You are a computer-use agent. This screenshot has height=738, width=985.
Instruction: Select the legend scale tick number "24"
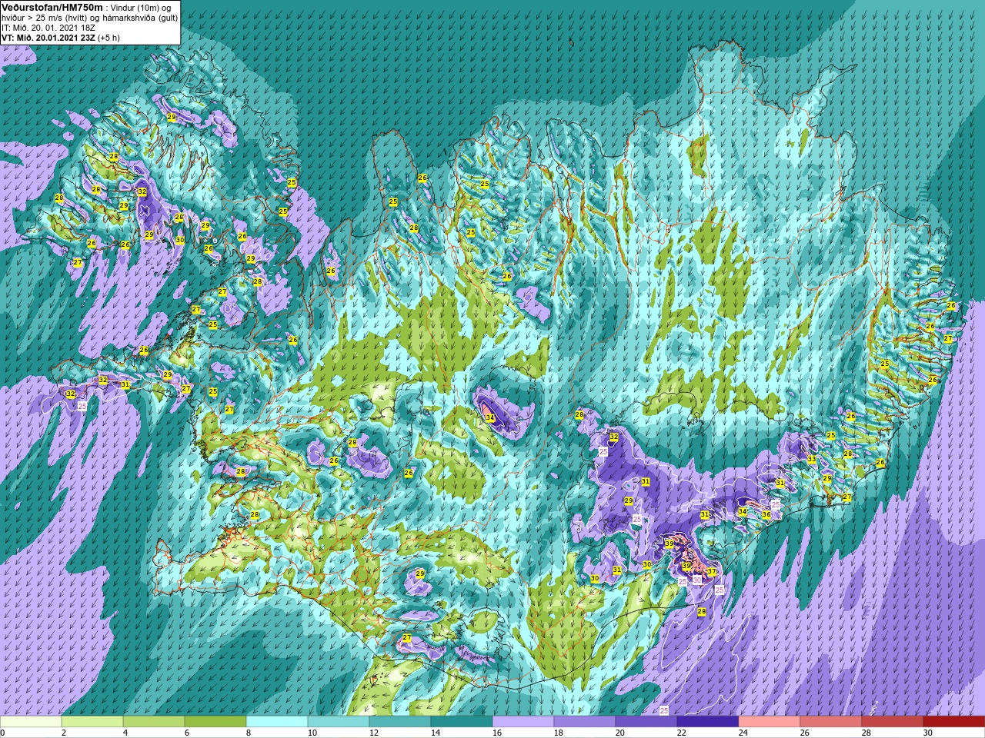(743, 733)
